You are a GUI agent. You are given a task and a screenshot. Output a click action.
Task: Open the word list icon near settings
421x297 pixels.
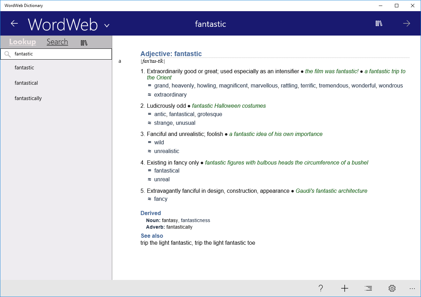(368, 288)
